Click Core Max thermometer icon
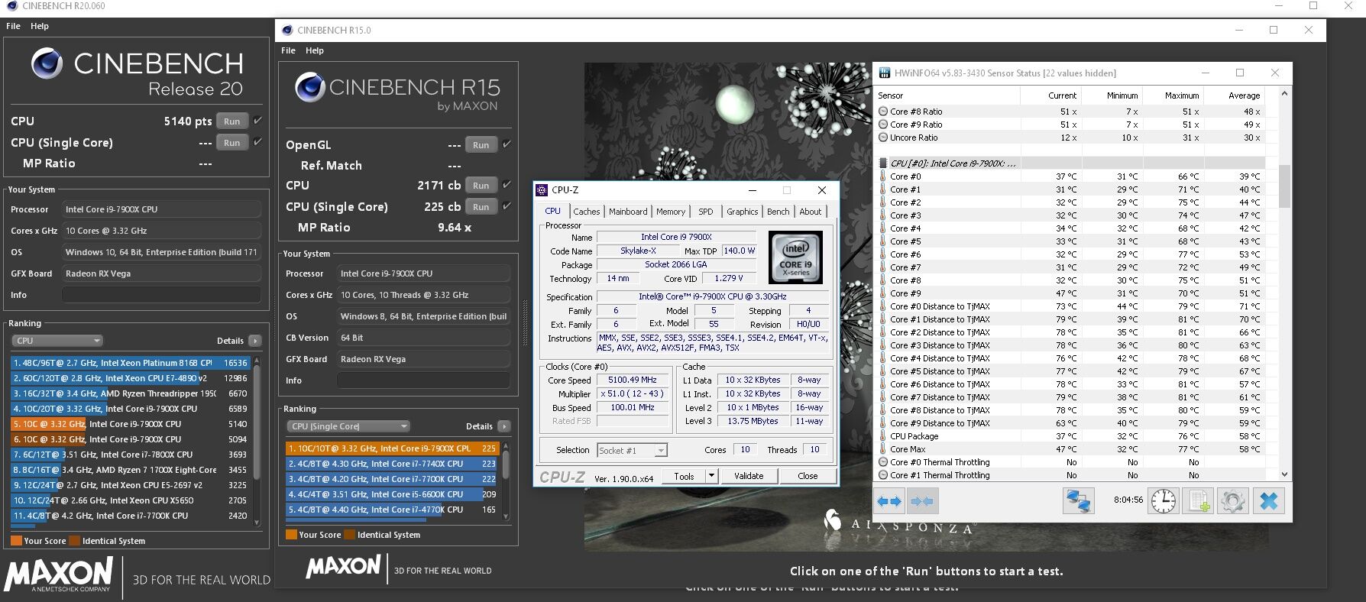Image resolution: width=1366 pixels, height=602 pixels. (x=882, y=449)
